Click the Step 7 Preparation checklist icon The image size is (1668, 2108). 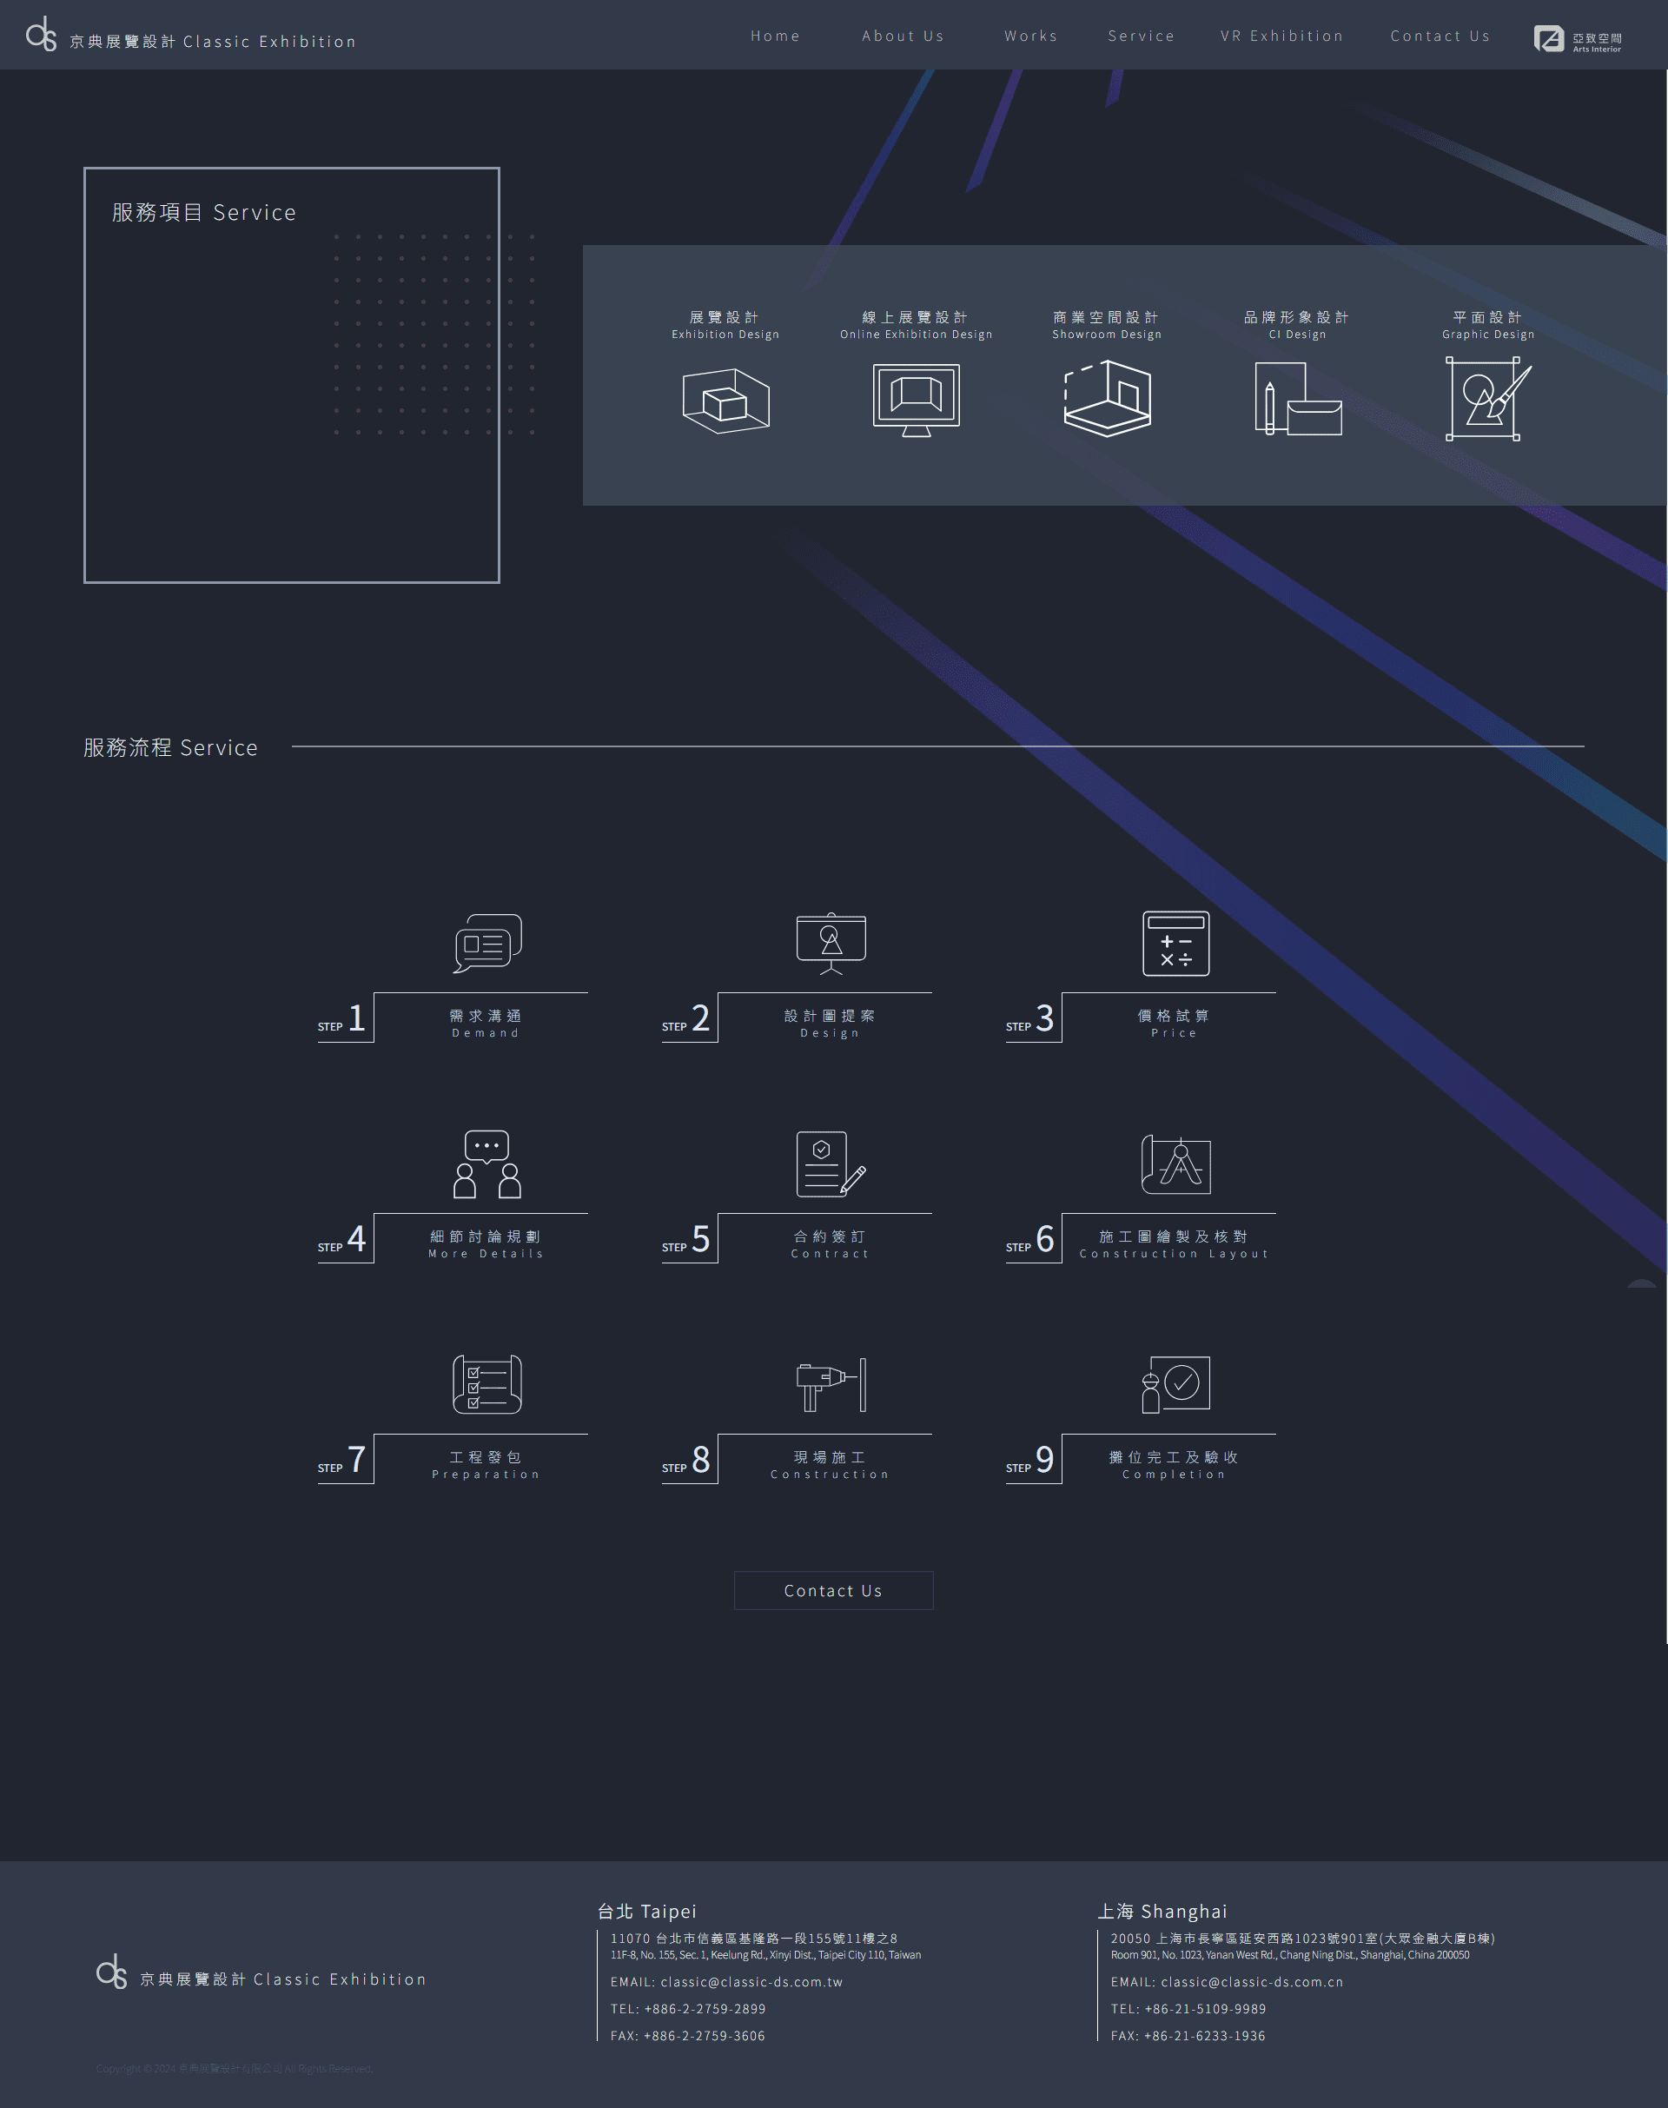point(487,1384)
